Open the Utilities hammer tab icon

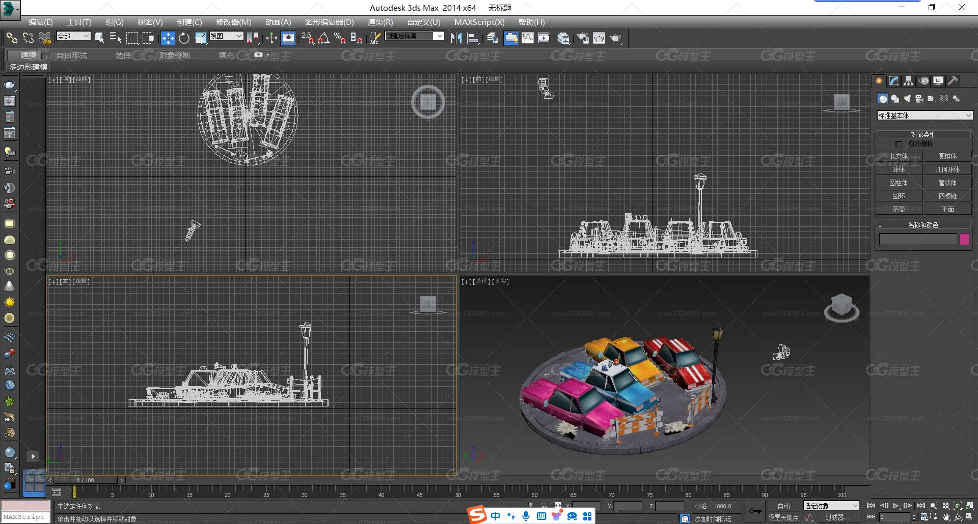click(x=953, y=81)
